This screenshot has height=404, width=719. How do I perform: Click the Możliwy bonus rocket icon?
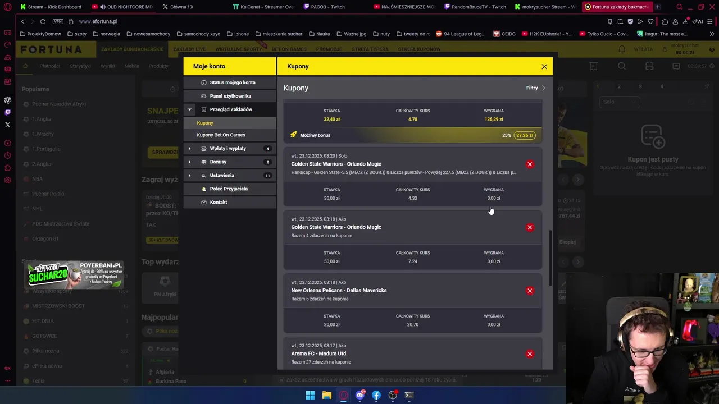293,135
